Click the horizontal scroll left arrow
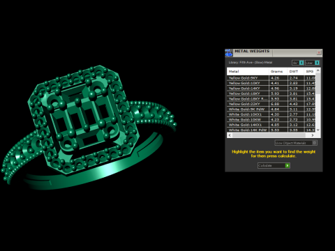Viewport: 335px width, 251px height. coord(230,135)
